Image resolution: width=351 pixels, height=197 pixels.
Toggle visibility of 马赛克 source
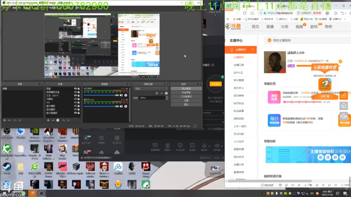pos(75,99)
